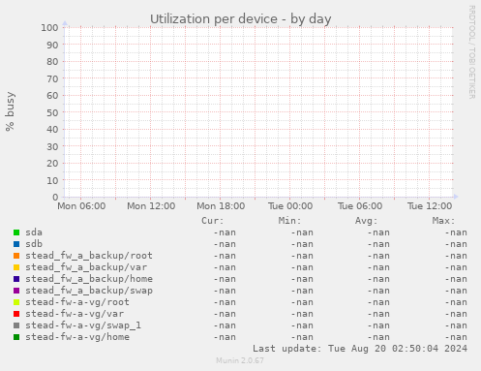Click sda Cur value -nan
Screen dimensions: 481x371
click(225, 232)
